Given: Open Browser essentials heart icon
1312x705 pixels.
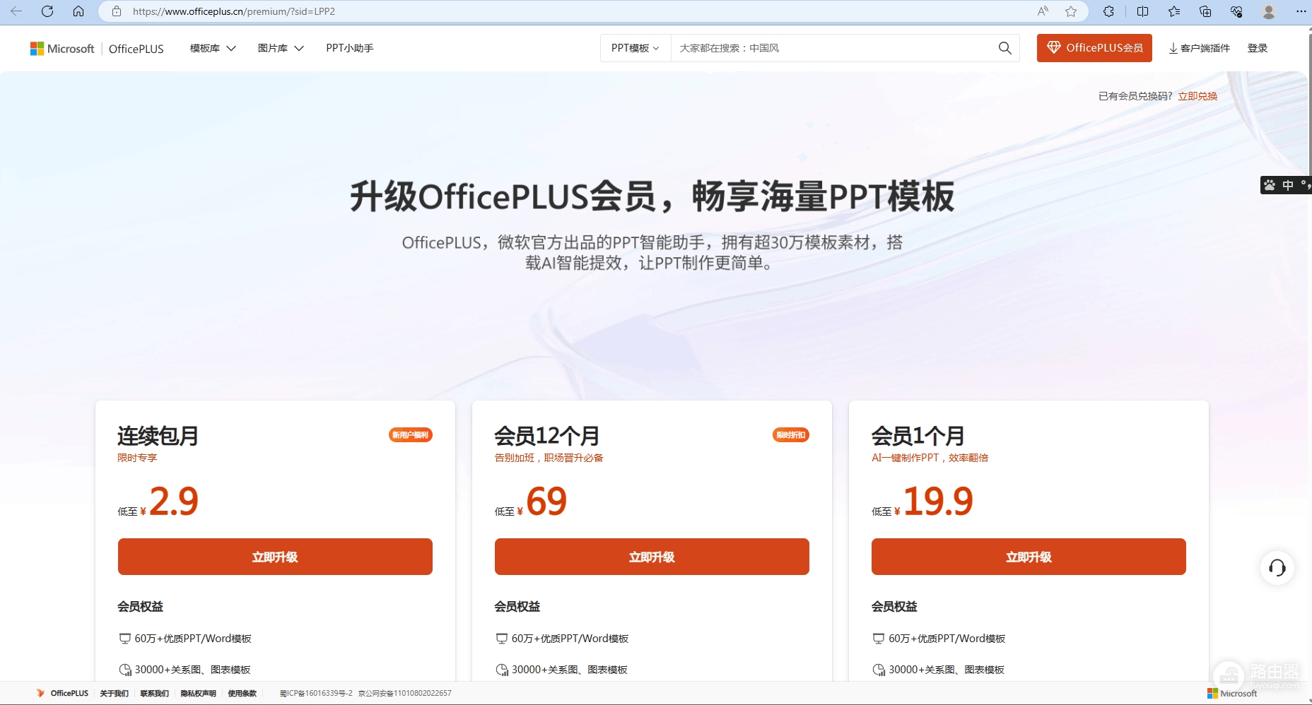Looking at the screenshot, I should [x=1236, y=11].
